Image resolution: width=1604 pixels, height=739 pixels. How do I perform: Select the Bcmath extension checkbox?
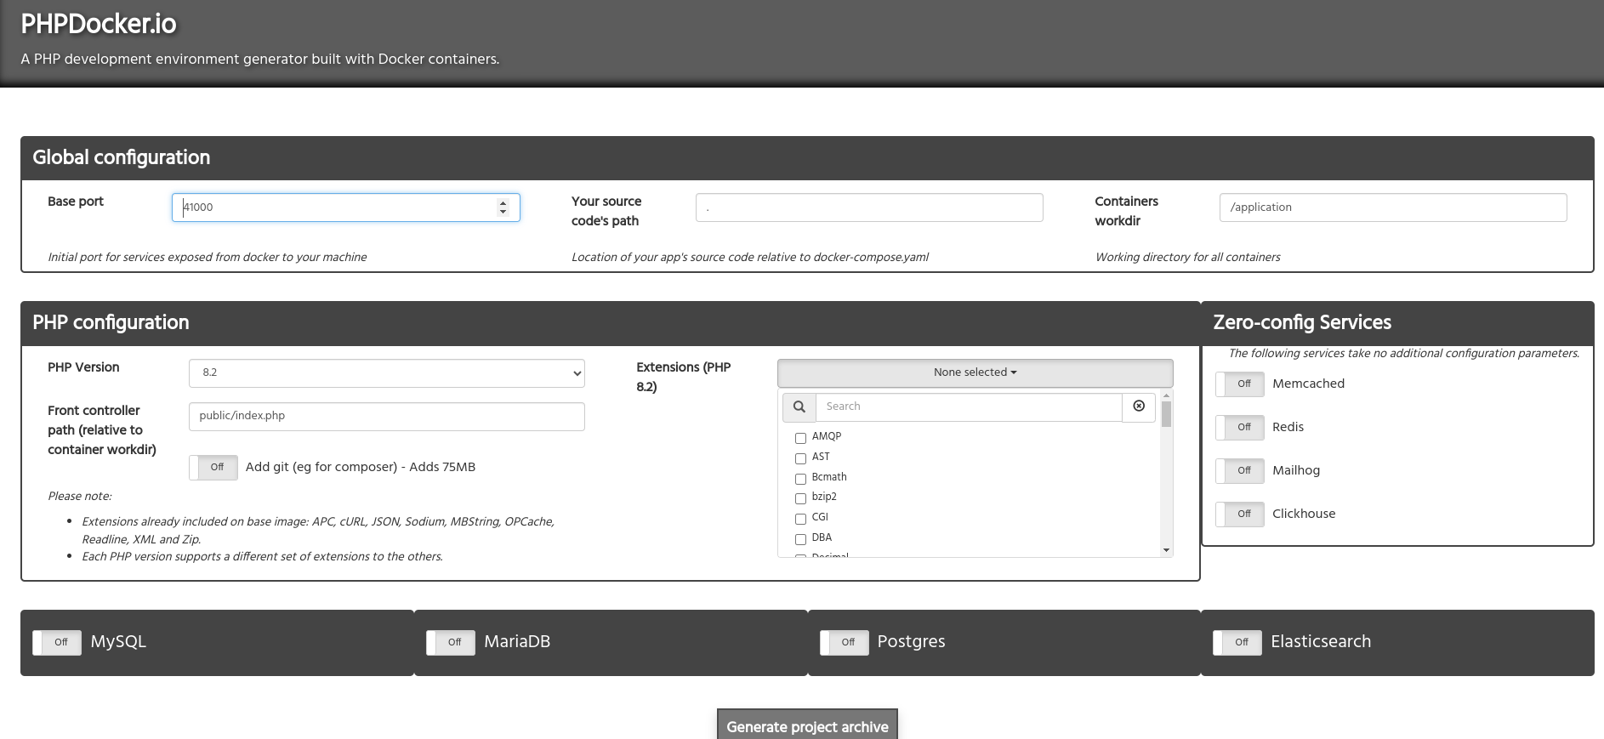[800, 479]
